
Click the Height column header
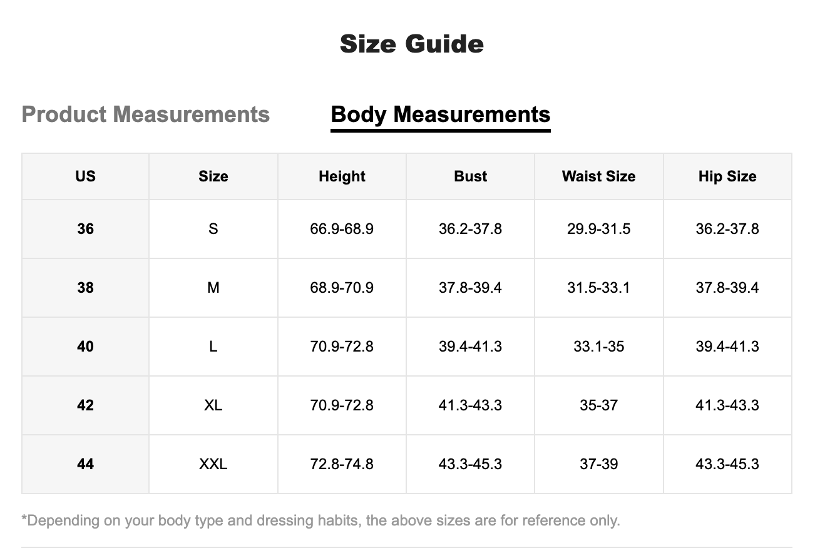(x=342, y=176)
